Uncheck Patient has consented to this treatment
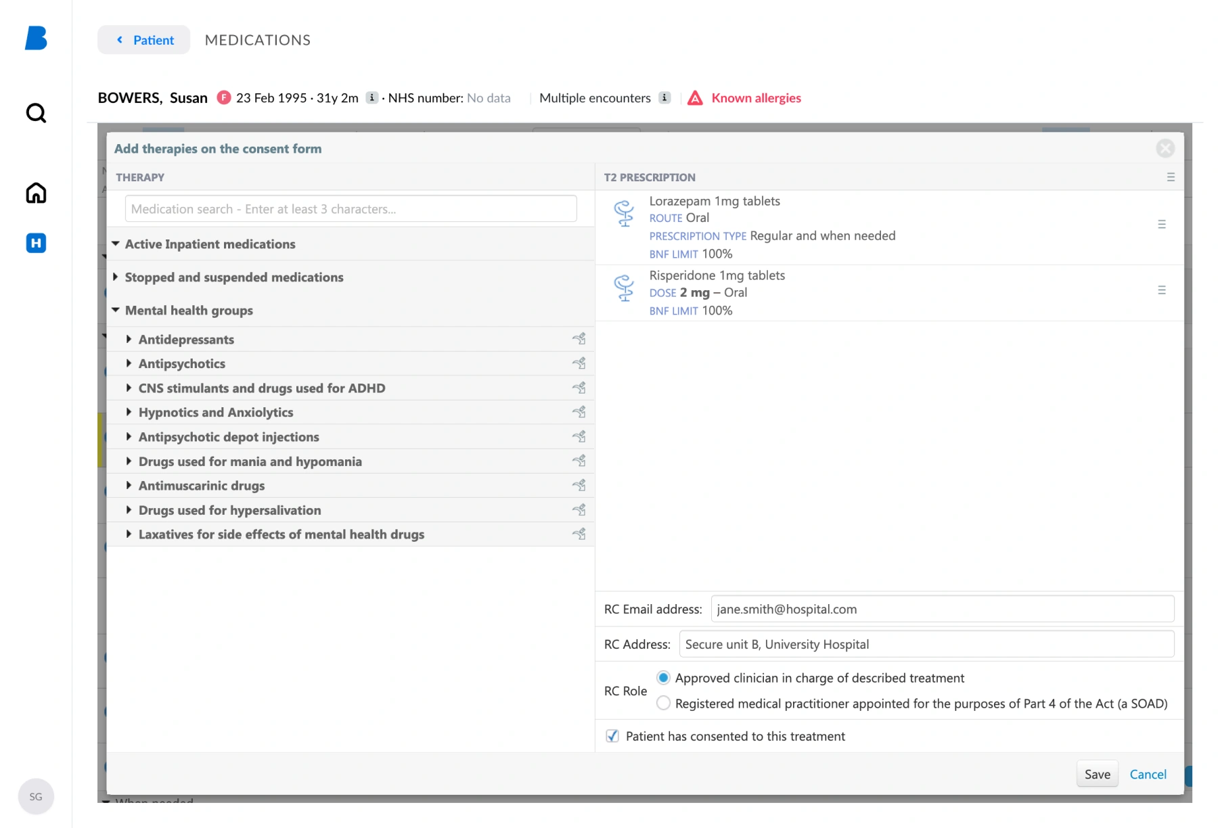The height and width of the screenshot is (828, 1218). (x=612, y=736)
